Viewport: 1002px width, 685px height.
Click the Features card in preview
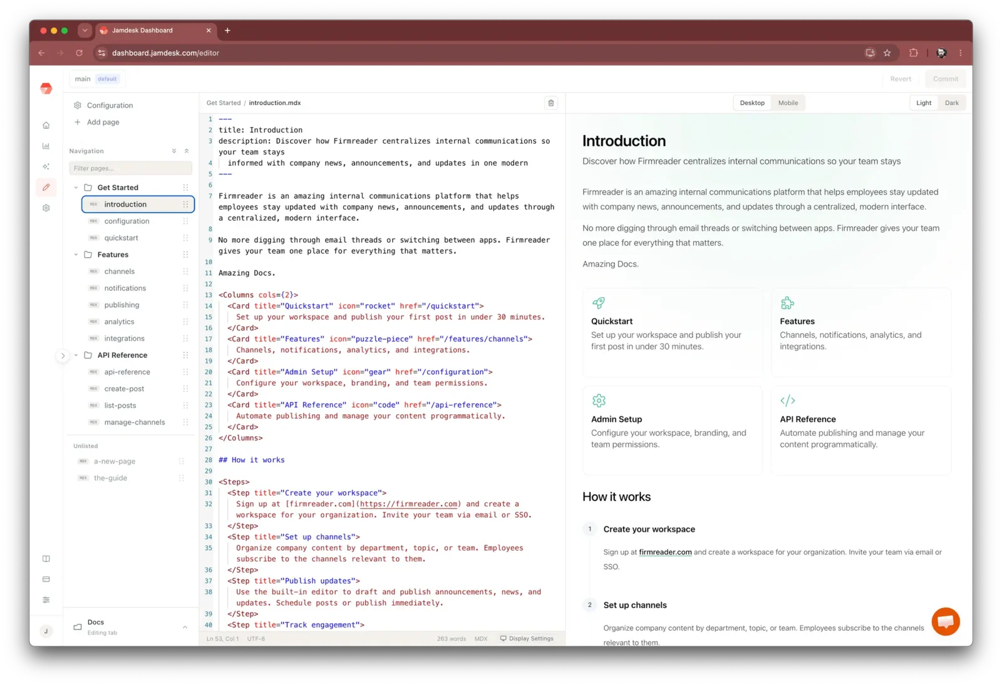[x=861, y=332]
